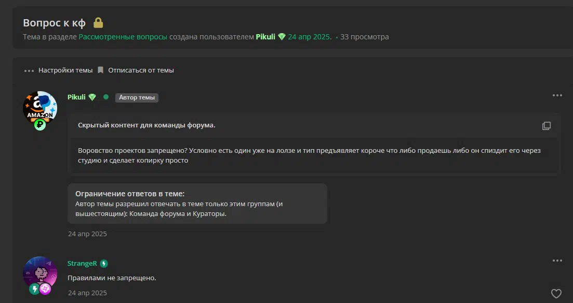
Task: Click the bookmark icon before Отписаться от темы
Action: (100, 70)
